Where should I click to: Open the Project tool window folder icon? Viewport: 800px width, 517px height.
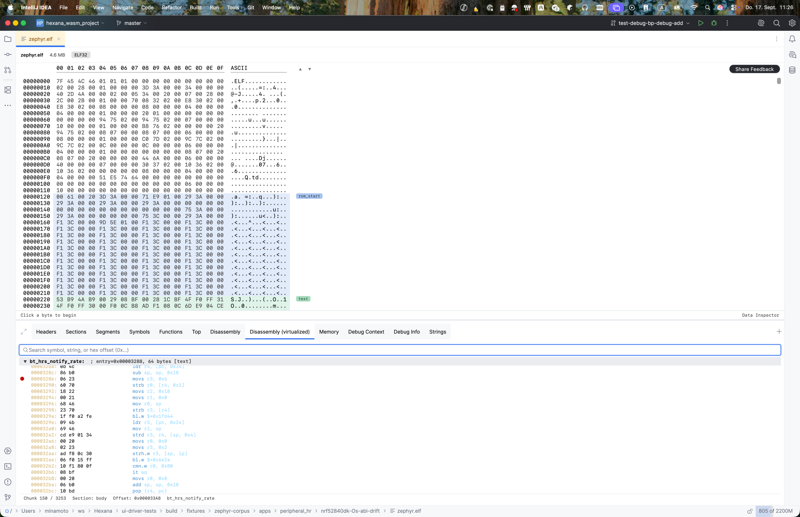[x=8, y=39]
